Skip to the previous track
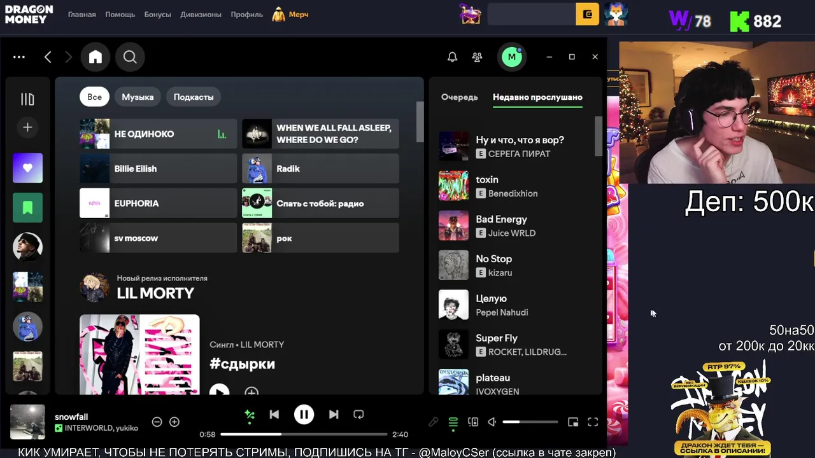Screen dimensions: 815x458 (x=274, y=414)
